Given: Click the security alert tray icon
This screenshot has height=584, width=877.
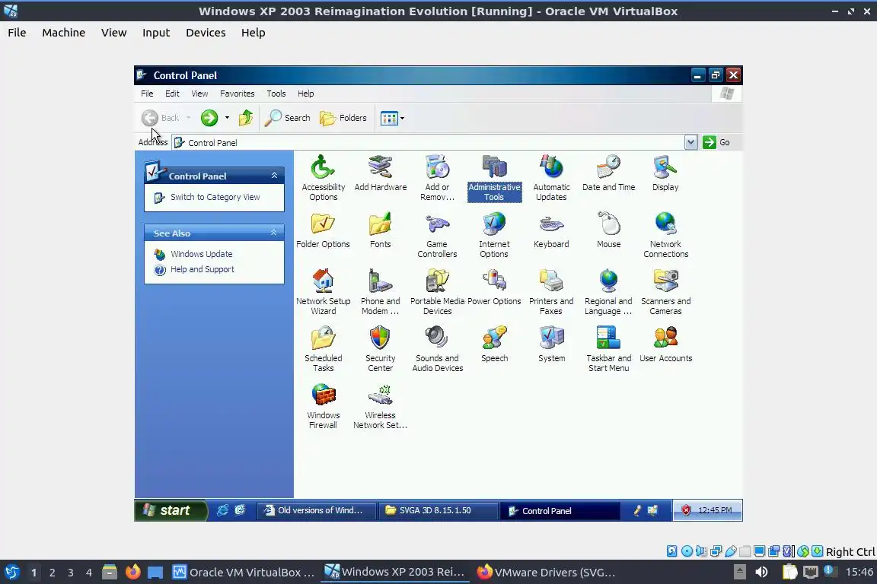Looking at the screenshot, I should pyautogui.click(x=686, y=510).
